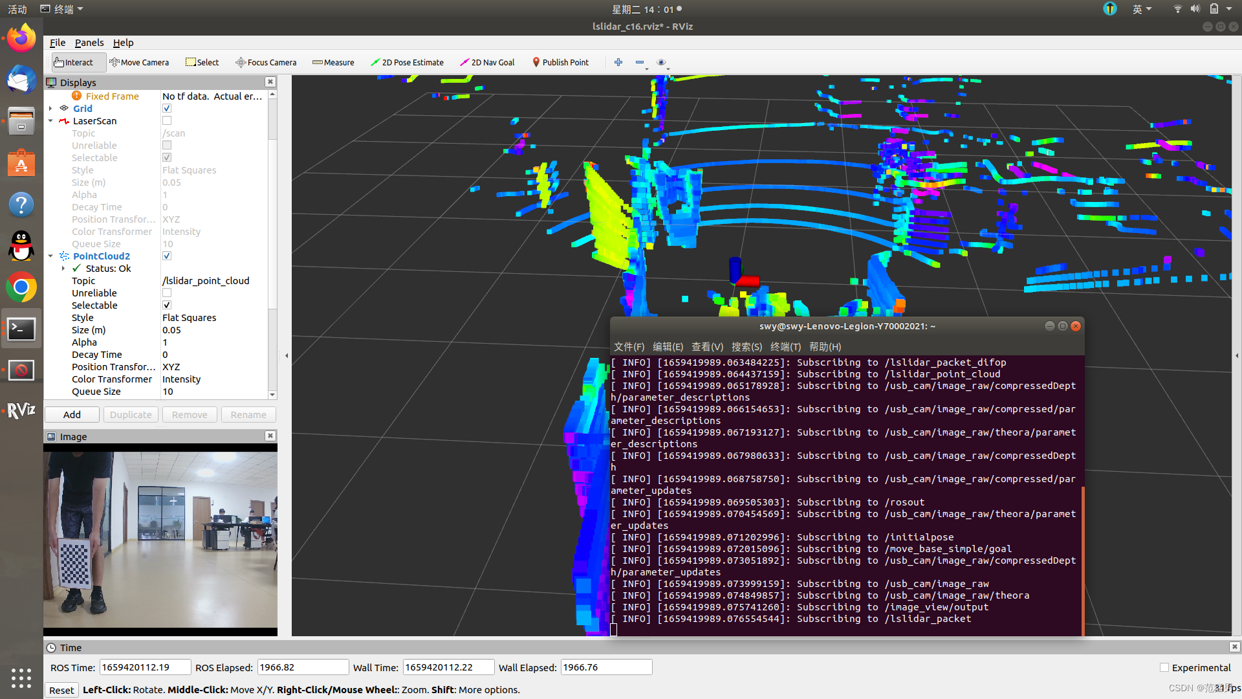
Task: Open the Help menu in RViz
Action: coord(123,43)
